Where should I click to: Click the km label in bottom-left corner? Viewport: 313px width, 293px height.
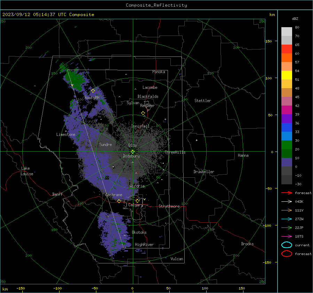(5, 289)
